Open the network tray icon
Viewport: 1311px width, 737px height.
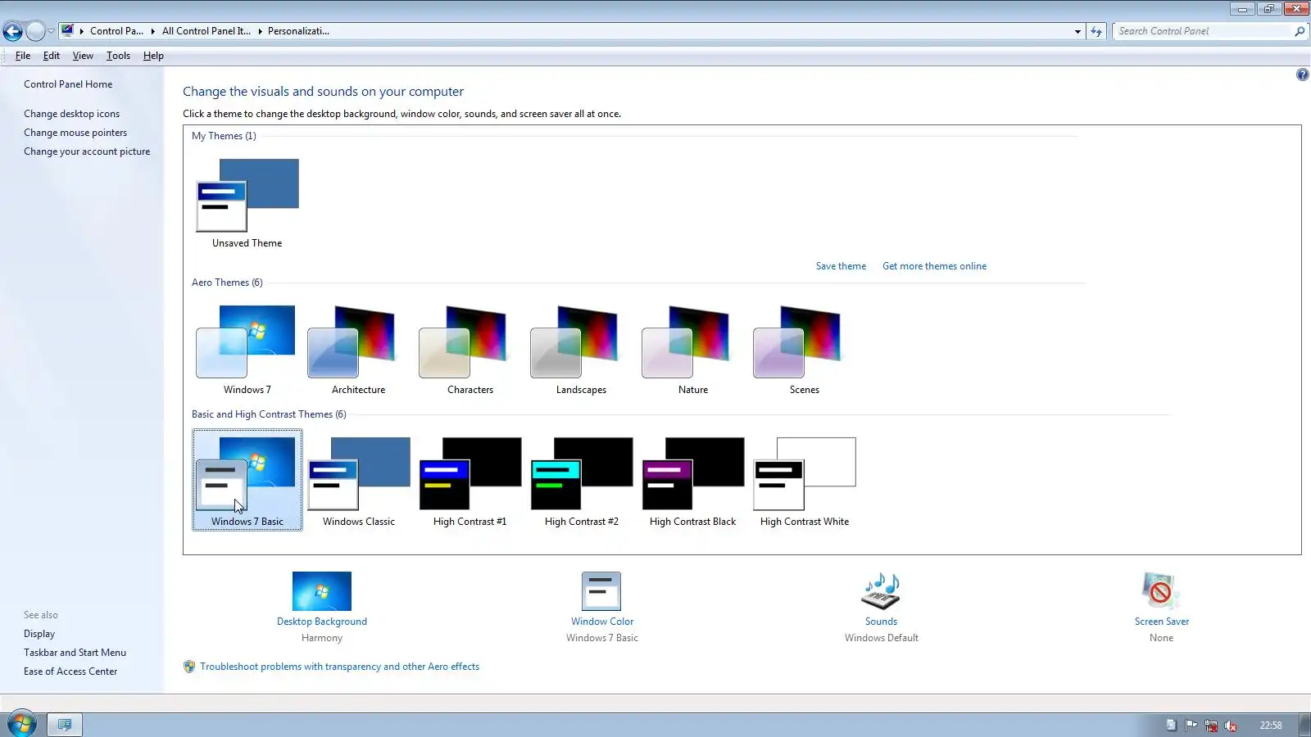(x=1210, y=725)
